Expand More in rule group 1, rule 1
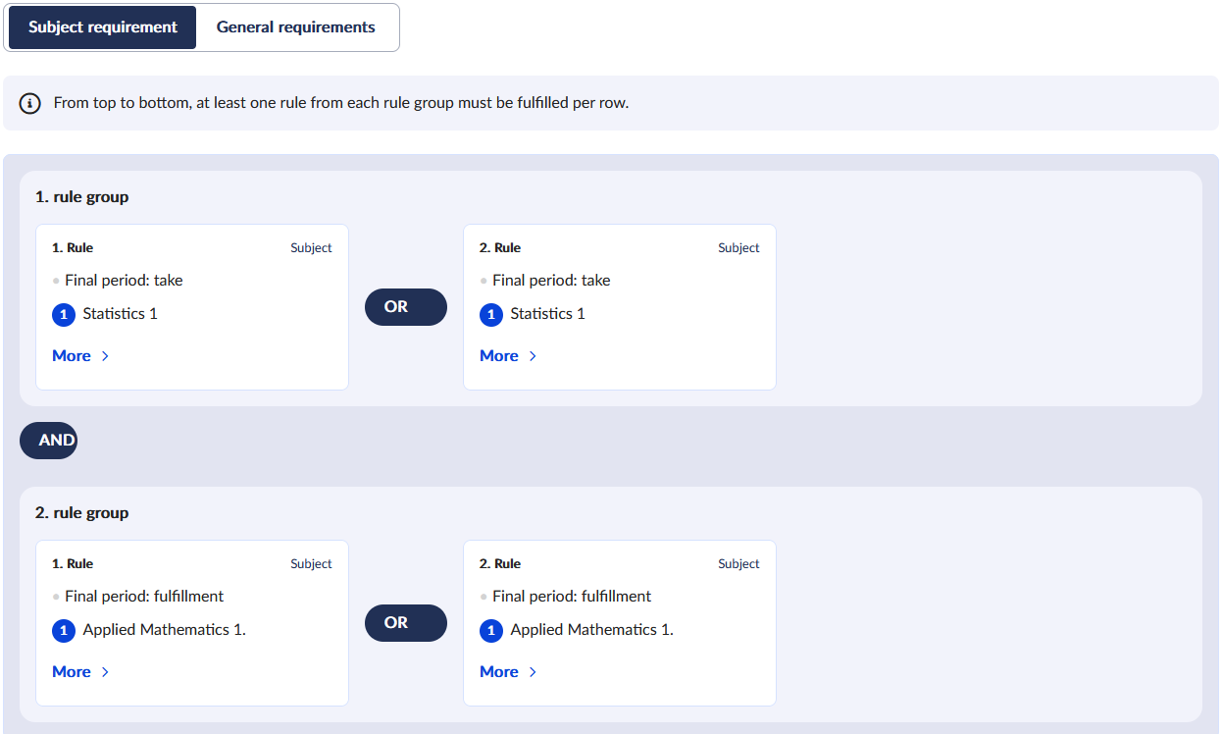The height and width of the screenshot is (734, 1222). (80, 356)
